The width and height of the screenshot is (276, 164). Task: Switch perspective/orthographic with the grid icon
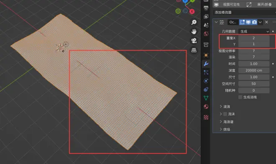pos(194,50)
